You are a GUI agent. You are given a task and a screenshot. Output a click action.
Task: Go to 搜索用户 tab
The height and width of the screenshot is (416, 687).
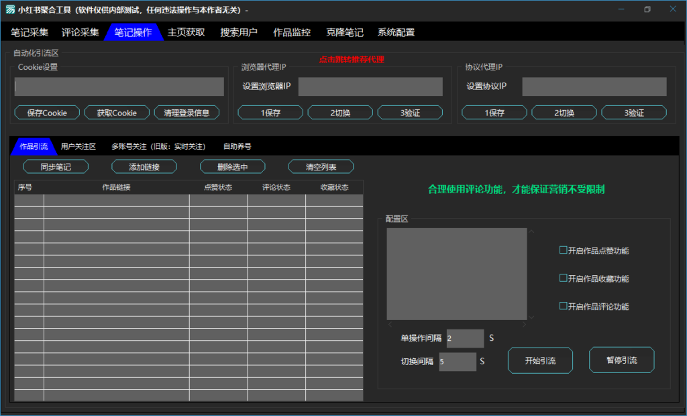239,32
